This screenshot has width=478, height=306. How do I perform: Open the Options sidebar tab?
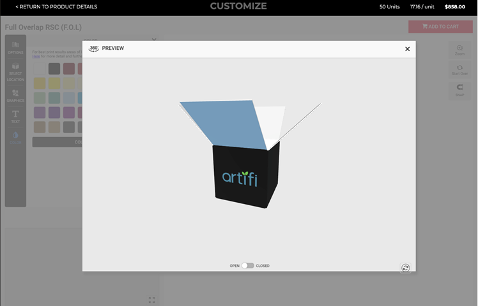point(15,48)
